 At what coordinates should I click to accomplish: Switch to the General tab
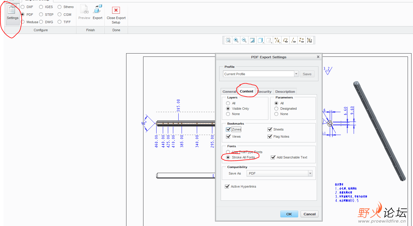coord(229,92)
